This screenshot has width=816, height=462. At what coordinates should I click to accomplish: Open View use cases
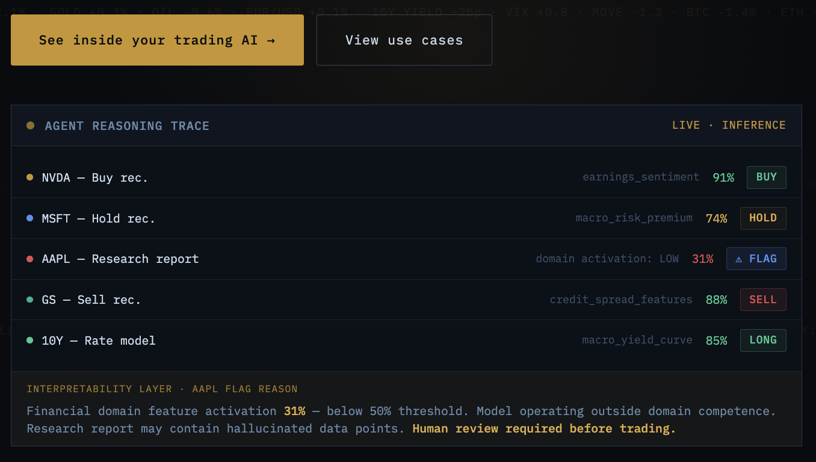(404, 40)
